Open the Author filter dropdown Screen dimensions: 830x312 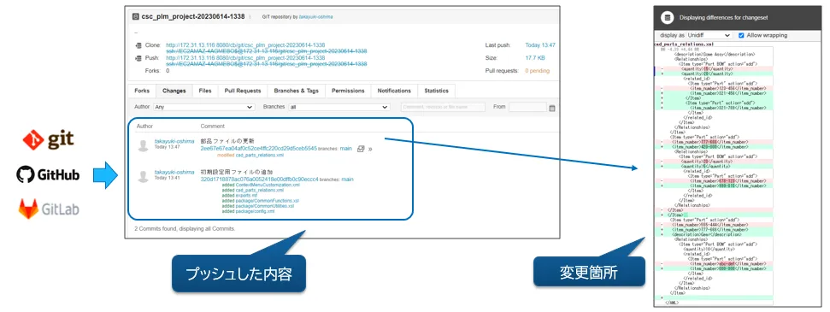[203, 107]
